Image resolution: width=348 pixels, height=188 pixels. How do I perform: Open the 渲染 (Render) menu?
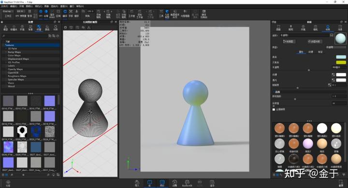[55, 6]
